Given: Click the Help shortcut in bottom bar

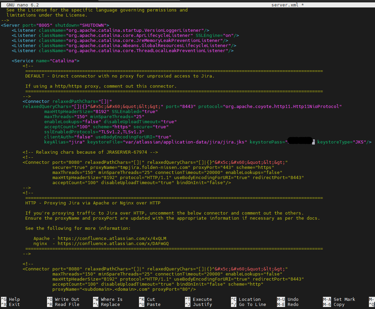Looking at the screenshot, I should click(x=14, y=299).
